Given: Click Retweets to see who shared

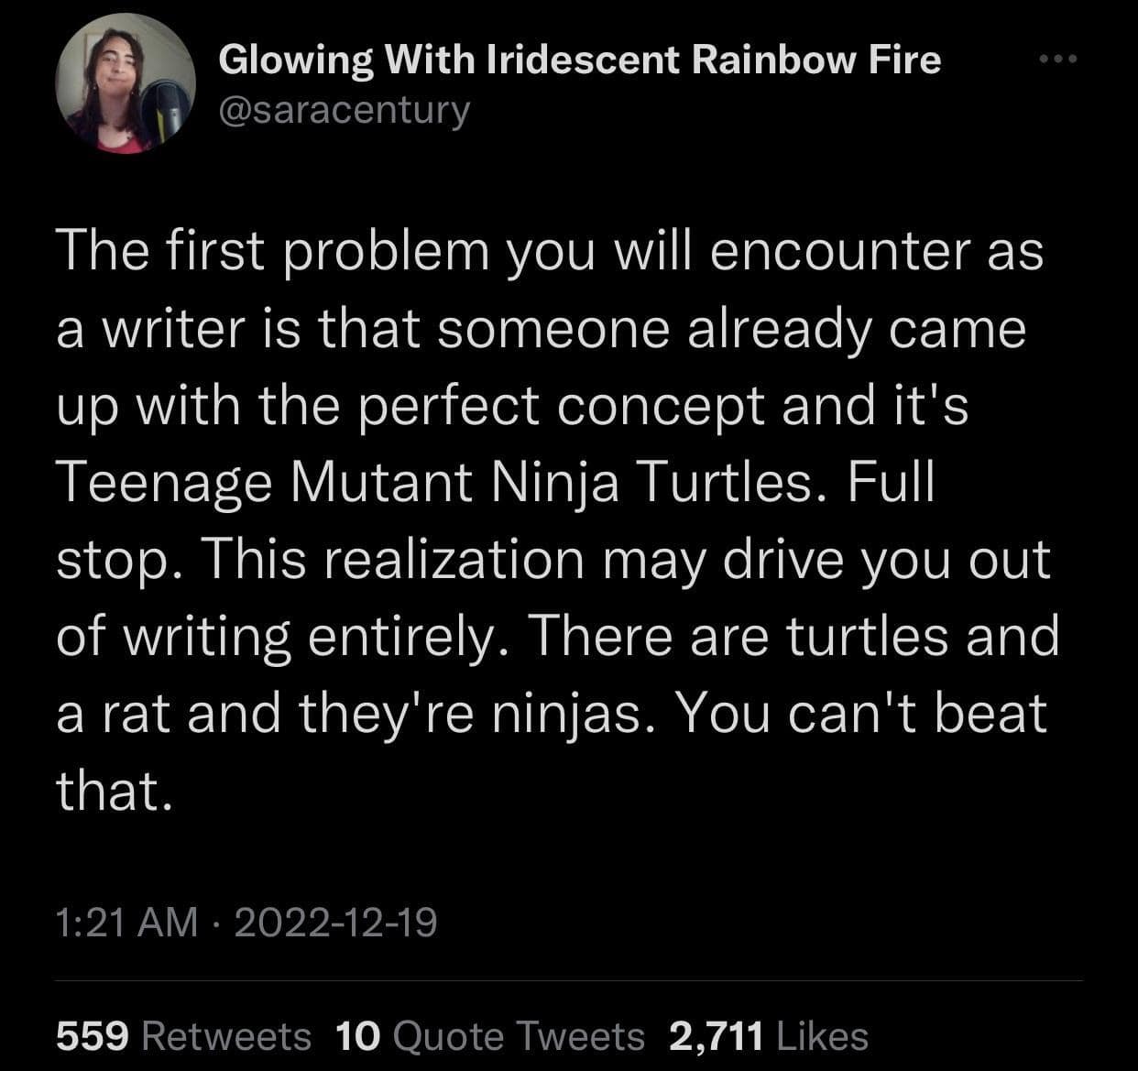Looking at the screenshot, I should (x=183, y=1036).
